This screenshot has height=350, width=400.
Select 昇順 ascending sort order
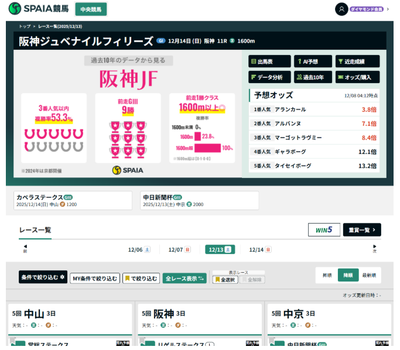point(327,275)
